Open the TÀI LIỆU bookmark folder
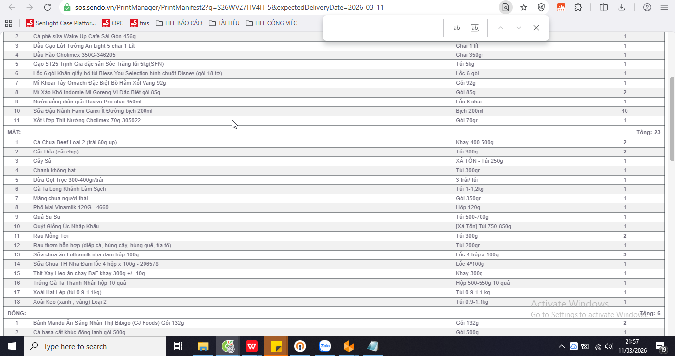Image resolution: width=675 pixels, height=356 pixels. [224, 23]
